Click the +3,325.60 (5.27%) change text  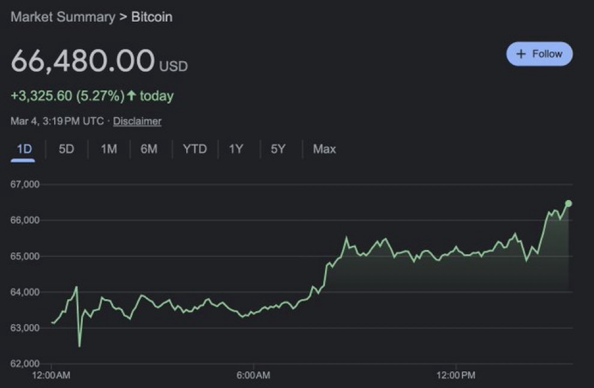click(67, 96)
